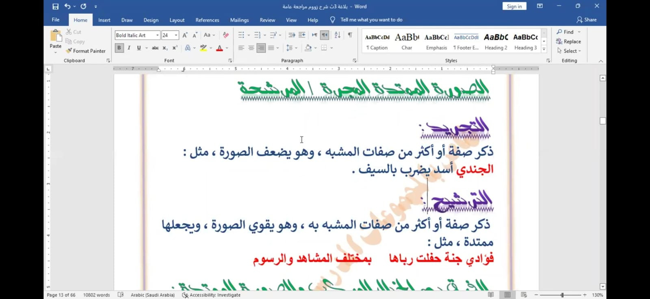Undo the last action in the title bar
Screen dimensions: 650x299
pos(67,6)
